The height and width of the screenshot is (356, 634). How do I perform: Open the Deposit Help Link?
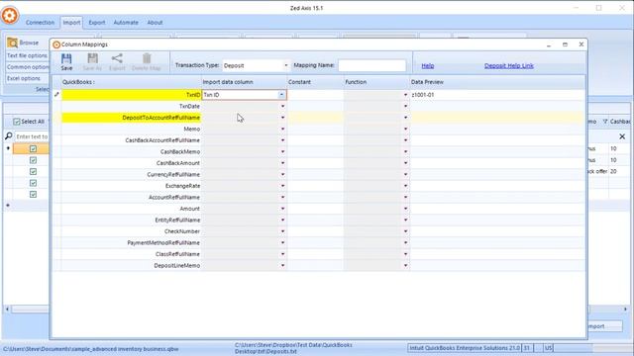point(509,66)
